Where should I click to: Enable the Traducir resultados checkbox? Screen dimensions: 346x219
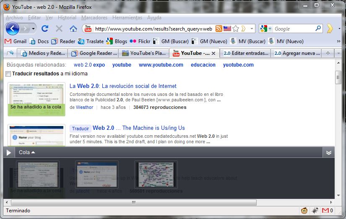(x=8, y=74)
